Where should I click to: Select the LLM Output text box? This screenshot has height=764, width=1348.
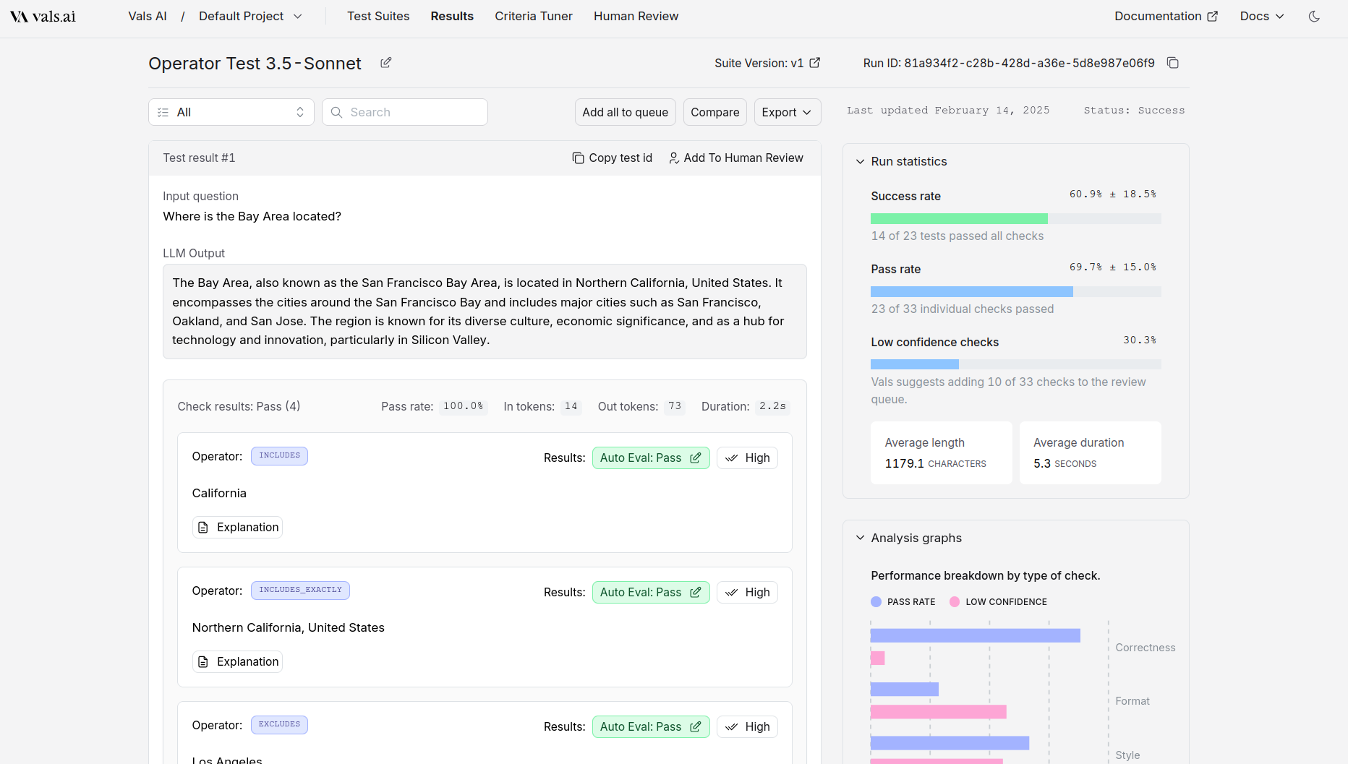(x=485, y=312)
